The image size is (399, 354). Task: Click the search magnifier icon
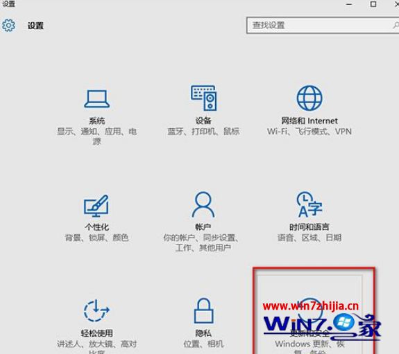coord(396,25)
